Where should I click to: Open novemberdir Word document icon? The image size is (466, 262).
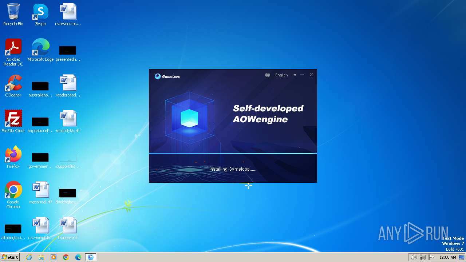(40, 229)
